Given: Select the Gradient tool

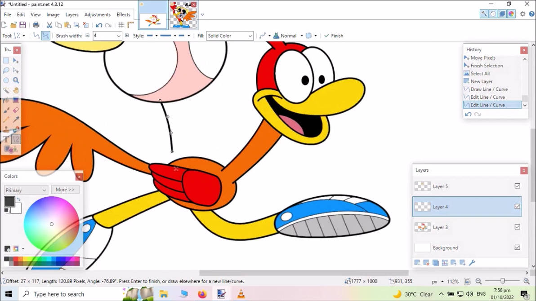Looking at the screenshot, I should pyautogui.click(x=16, y=100).
